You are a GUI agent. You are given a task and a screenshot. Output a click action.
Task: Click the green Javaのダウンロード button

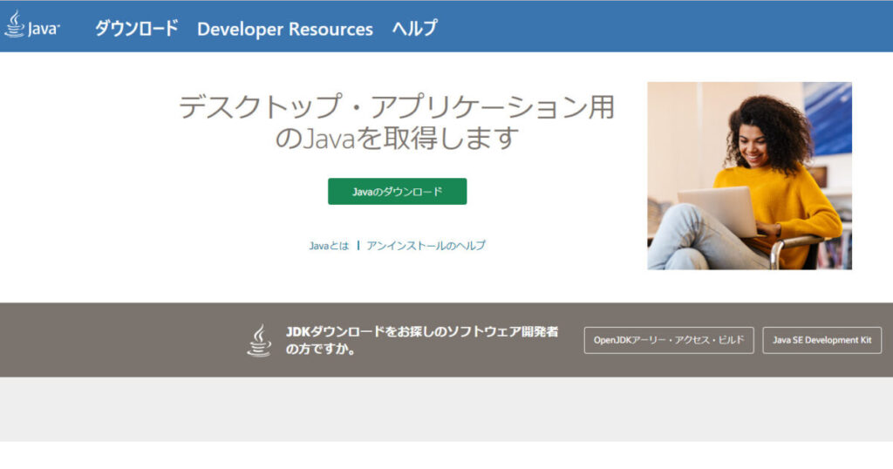click(397, 191)
